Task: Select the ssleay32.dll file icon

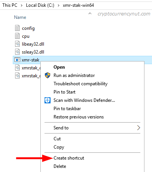Action: [17, 52]
